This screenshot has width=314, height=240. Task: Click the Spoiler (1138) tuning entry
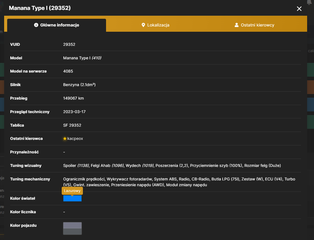pos(76,165)
